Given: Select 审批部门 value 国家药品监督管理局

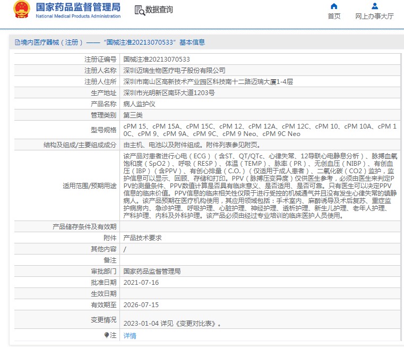Looking at the screenshot, I should [152, 272].
